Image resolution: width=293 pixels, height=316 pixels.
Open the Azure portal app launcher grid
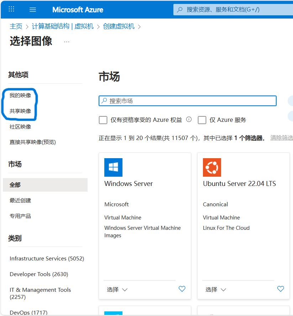[11, 9]
